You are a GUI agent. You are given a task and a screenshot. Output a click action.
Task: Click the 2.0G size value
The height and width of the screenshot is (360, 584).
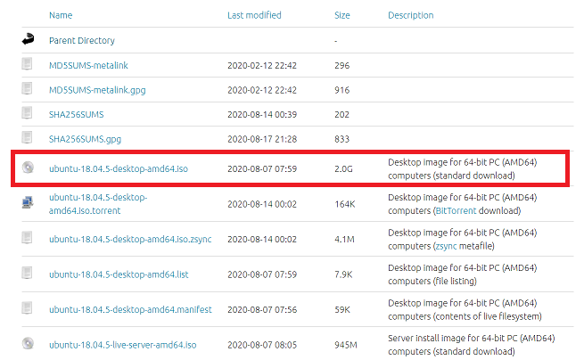point(343,169)
